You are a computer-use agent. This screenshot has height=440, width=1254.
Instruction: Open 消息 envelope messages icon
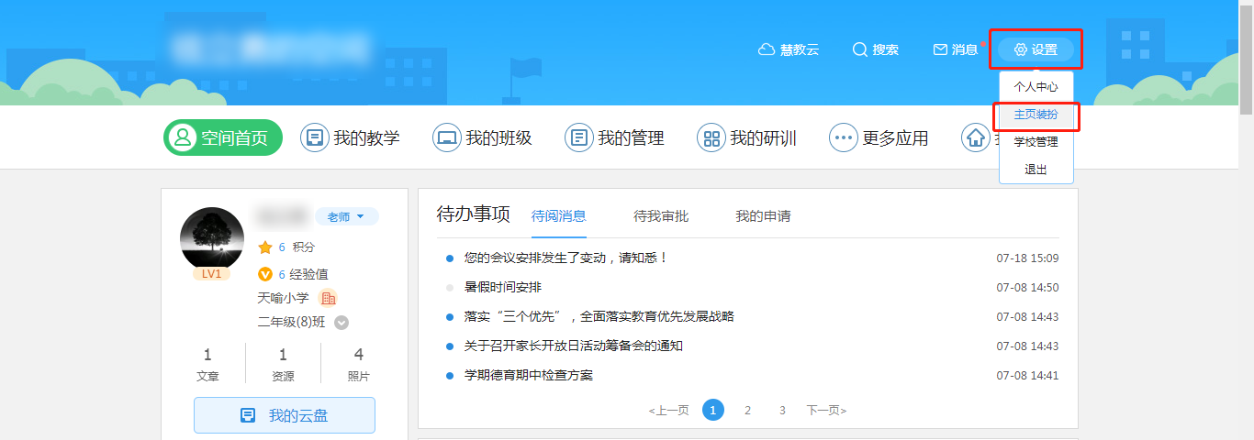(x=940, y=49)
